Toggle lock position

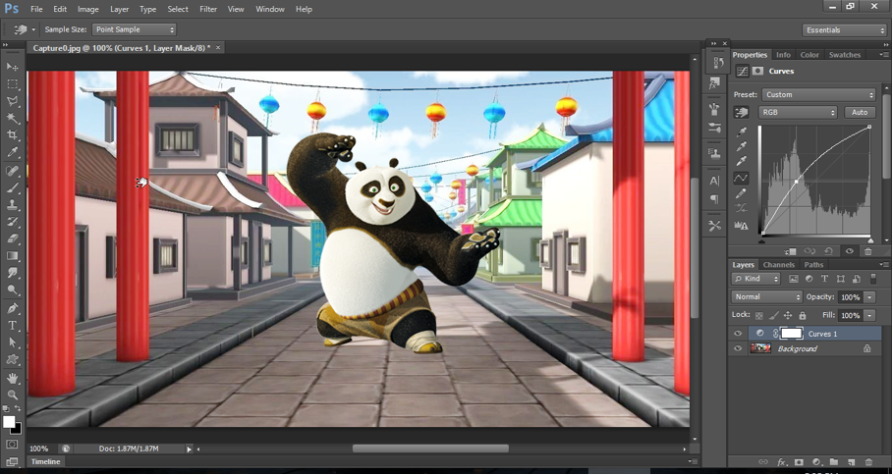788,315
